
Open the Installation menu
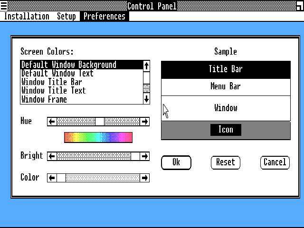coord(27,16)
